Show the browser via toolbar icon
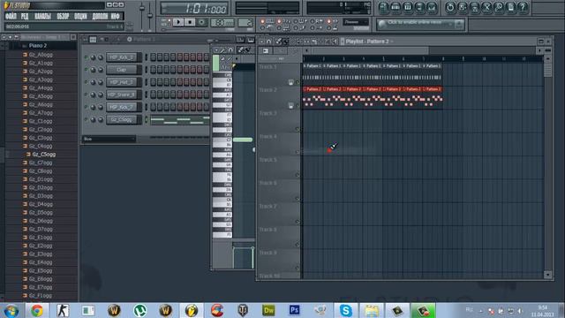Image resolution: width=565 pixels, height=318 pixels. click(420, 7)
